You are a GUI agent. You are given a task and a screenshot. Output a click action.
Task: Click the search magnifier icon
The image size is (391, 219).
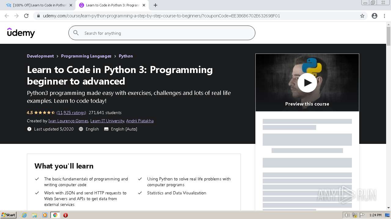pos(76,33)
